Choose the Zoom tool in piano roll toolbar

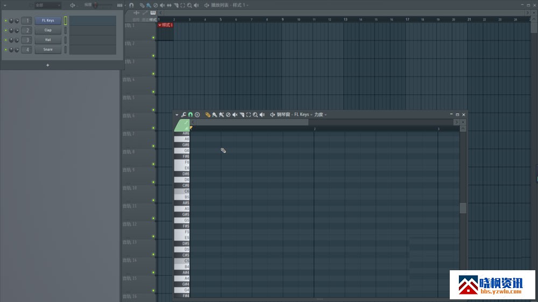255,115
